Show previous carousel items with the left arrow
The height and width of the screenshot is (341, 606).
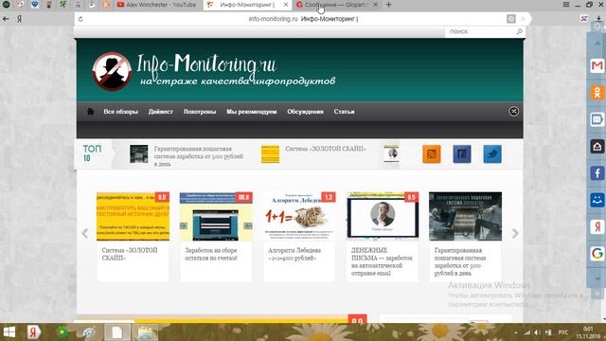tap(85, 233)
